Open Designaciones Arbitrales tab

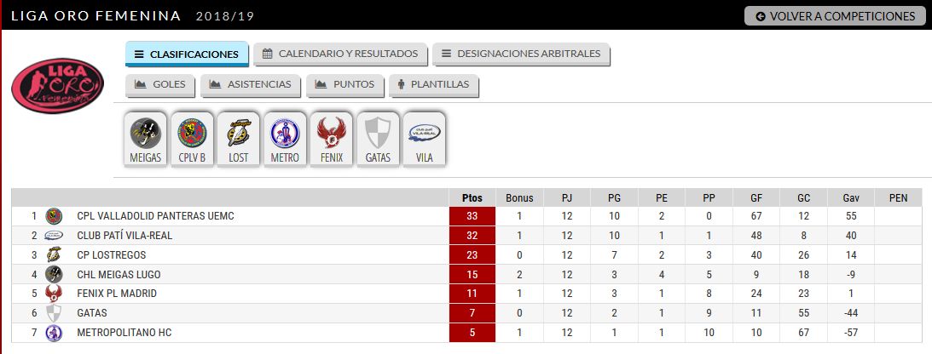point(521,54)
